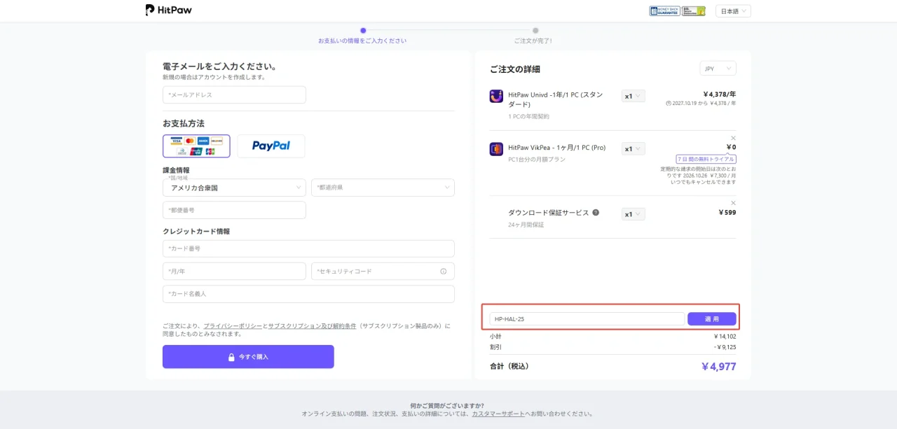Screen dimensions: 897x429
Task: Click the total price ¥4,977
Action: (718, 366)
